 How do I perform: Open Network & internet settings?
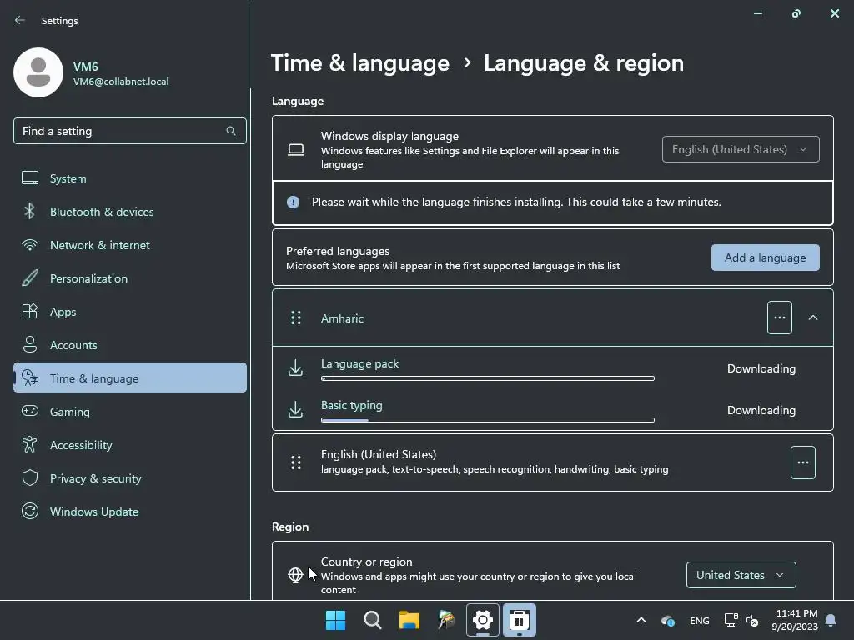coord(129,245)
